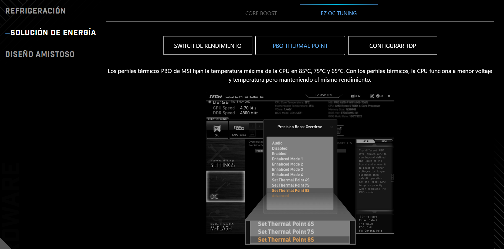This screenshot has height=249, width=504.
Task: Close the Precision Boost Overdrive popup
Action: (332, 127)
